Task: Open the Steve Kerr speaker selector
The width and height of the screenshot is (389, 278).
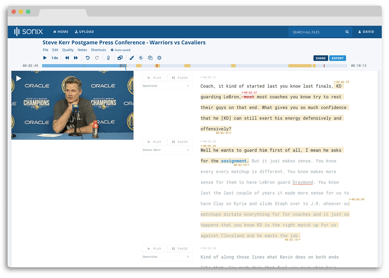Action: click(x=167, y=150)
